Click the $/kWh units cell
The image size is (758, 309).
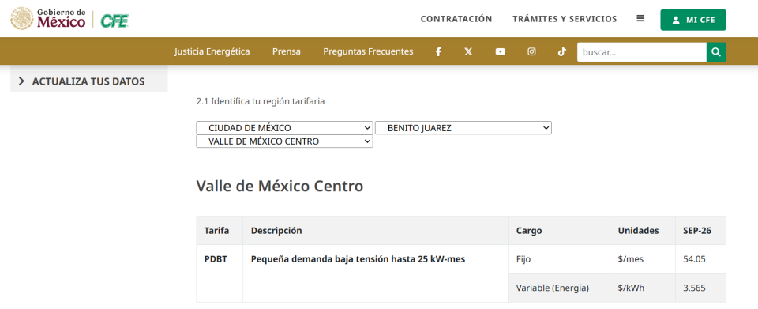pos(643,288)
